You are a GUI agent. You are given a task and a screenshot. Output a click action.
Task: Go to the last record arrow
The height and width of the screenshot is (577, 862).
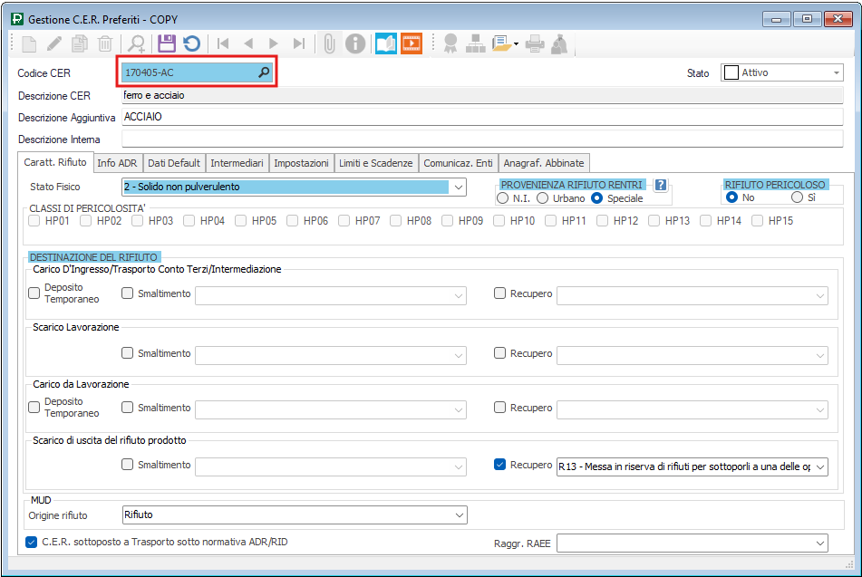coord(298,43)
